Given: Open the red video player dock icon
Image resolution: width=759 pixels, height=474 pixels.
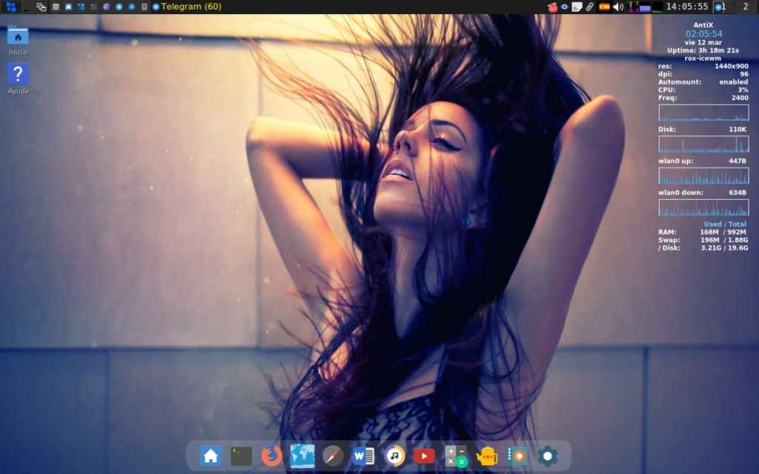Looking at the screenshot, I should (x=425, y=455).
